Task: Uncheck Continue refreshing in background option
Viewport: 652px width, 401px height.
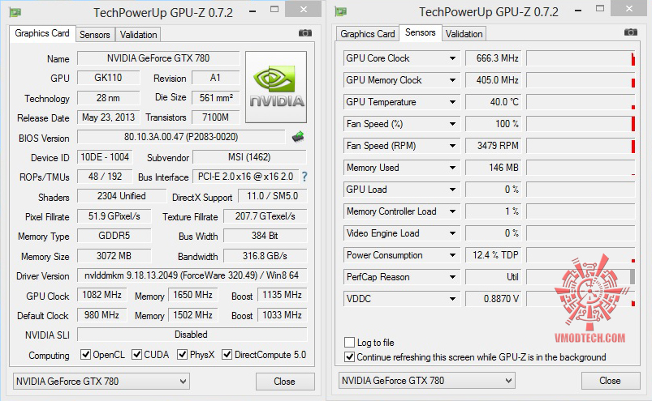Action: click(x=350, y=357)
